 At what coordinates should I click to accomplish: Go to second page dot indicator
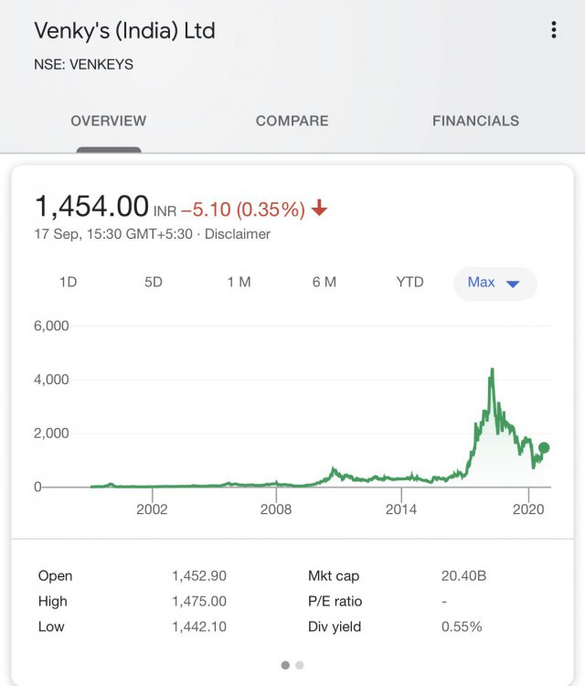click(300, 665)
